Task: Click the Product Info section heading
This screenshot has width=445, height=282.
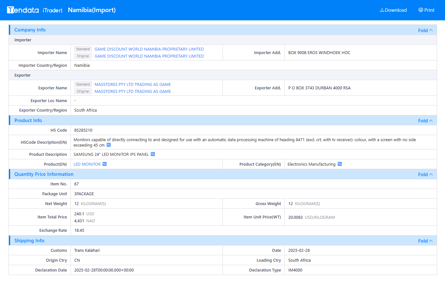Action: point(28,120)
